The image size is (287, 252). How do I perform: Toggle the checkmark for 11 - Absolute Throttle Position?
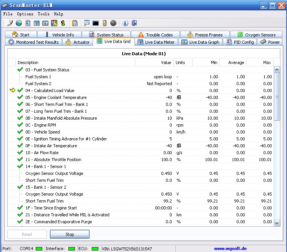pyautogui.click(x=20, y=159)
